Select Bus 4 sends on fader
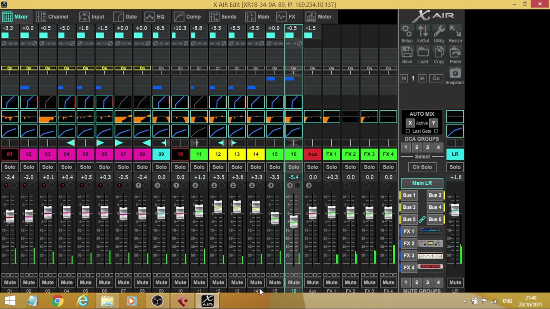This screenshot has width=550, height=309. pos(435,207)
